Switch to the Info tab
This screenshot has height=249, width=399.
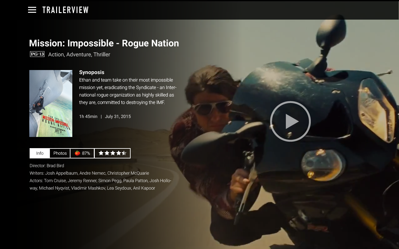coord(40,153)
